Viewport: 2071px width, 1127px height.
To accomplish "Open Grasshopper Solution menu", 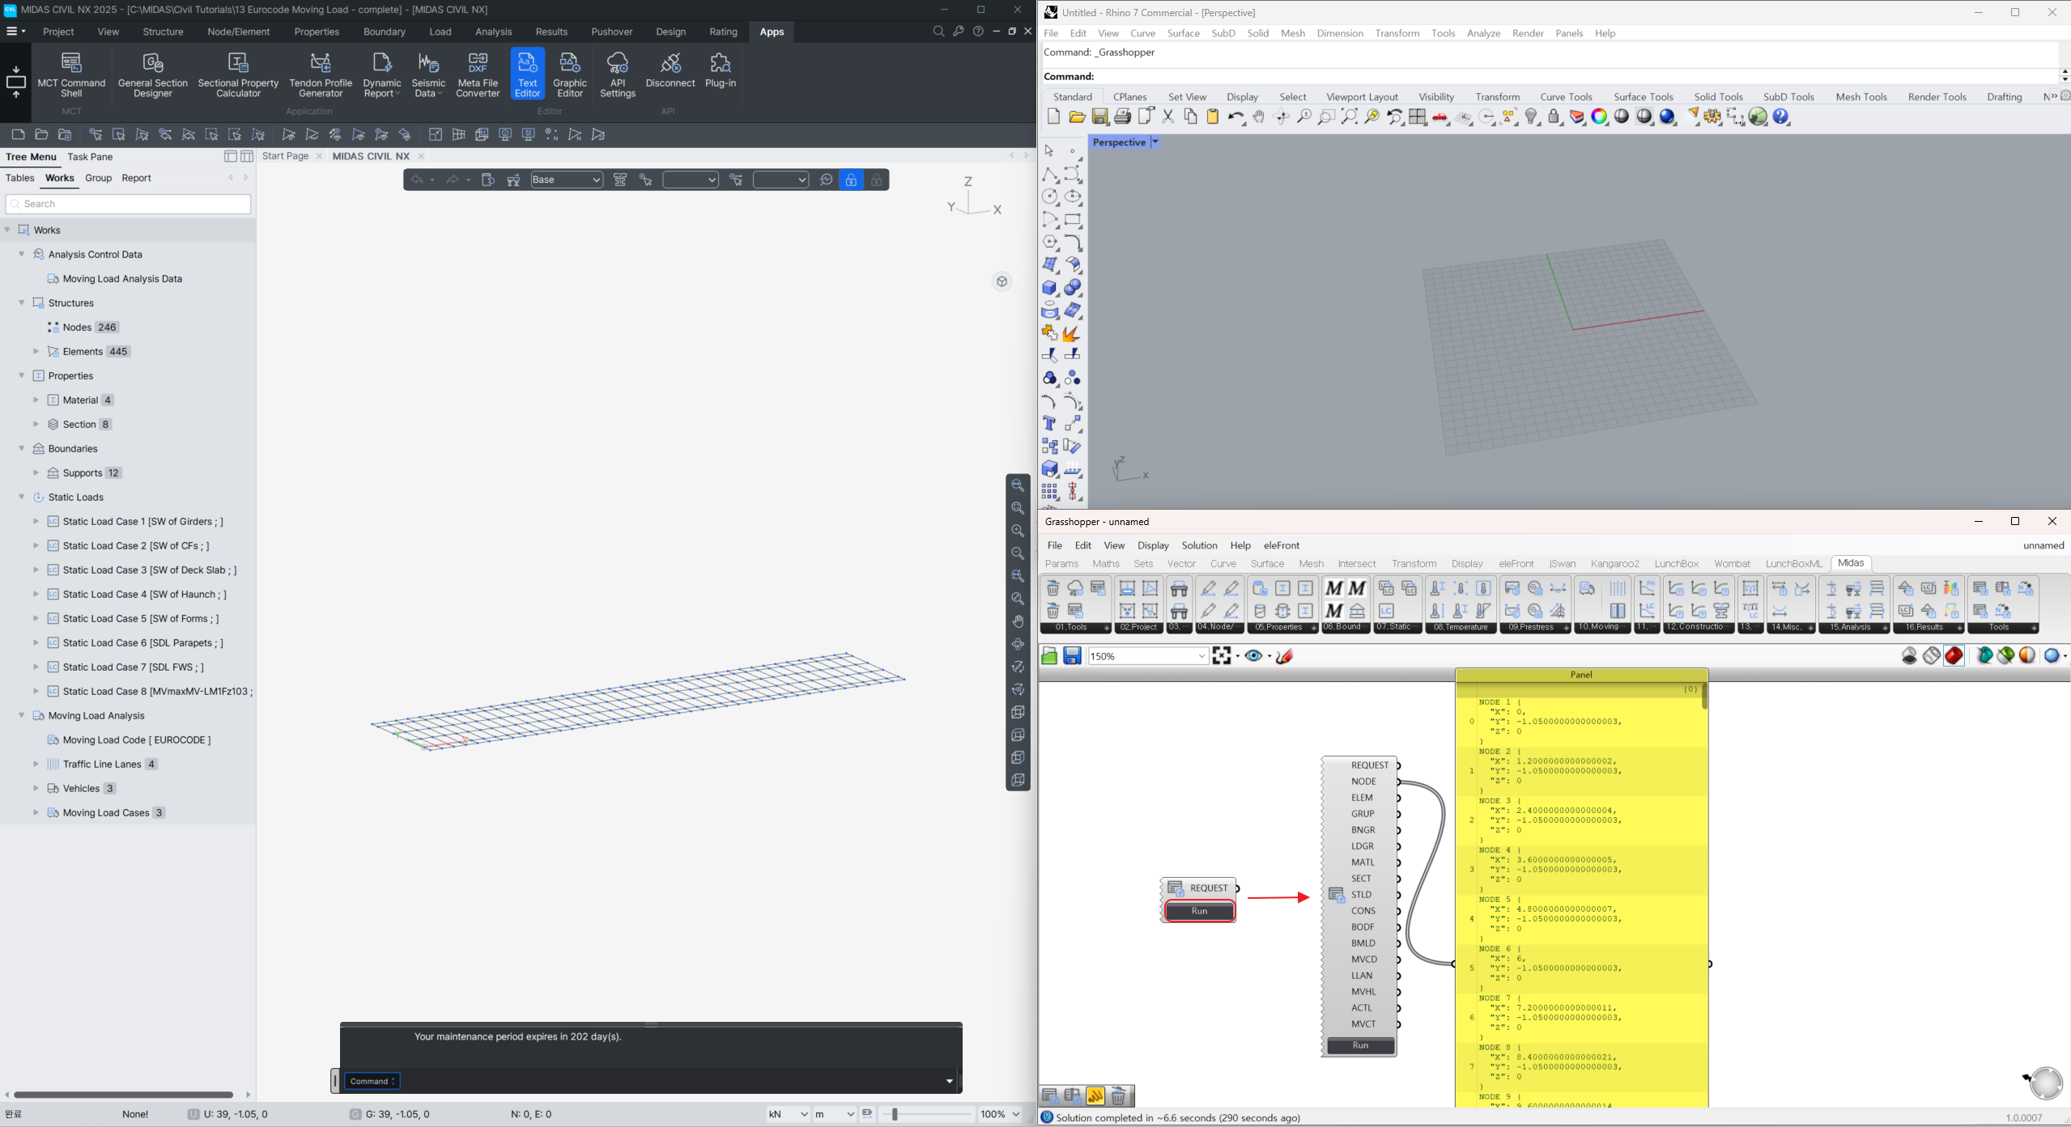I will pyautogui.click(x=1199, y=545).
